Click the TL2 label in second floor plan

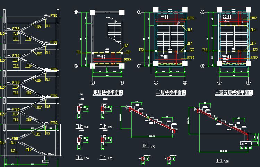190,30
